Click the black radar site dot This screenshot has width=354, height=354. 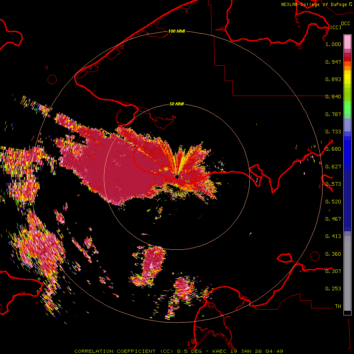click(177, 177)
